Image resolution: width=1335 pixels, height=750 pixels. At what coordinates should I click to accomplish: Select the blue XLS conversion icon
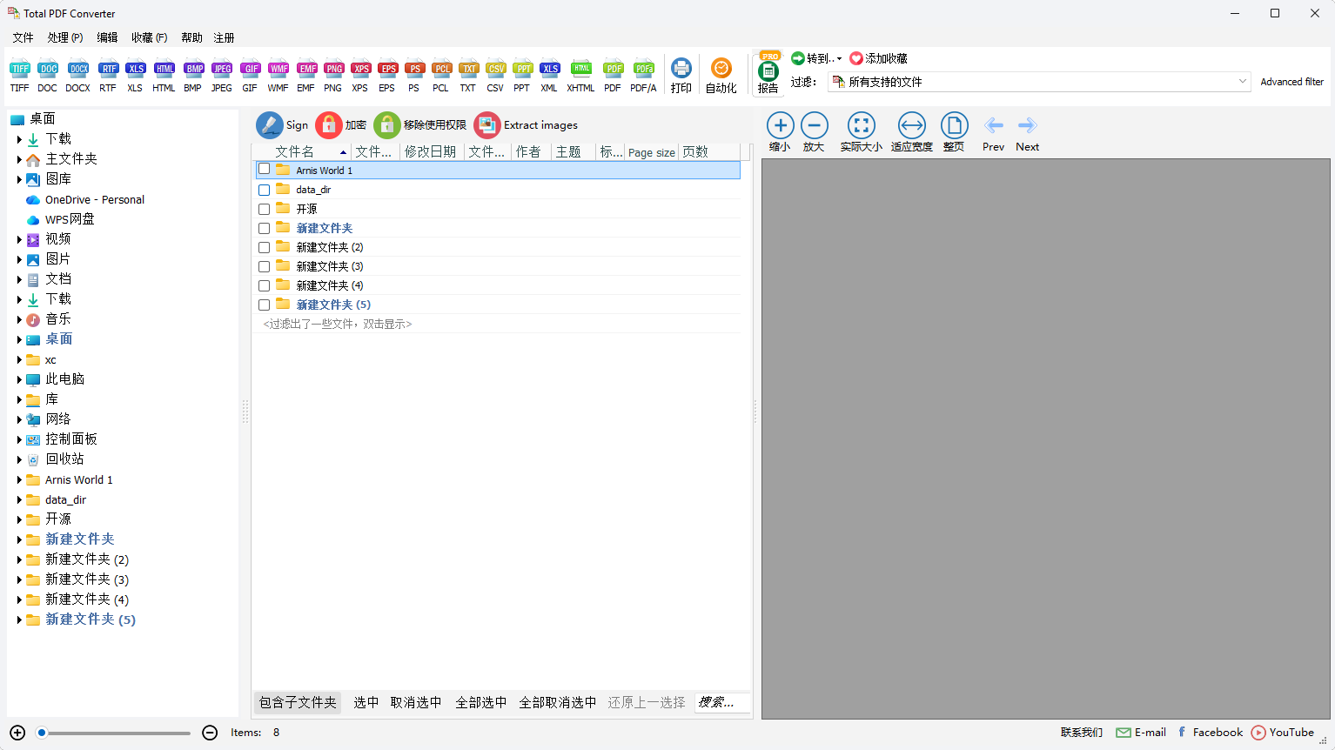(x=135, y=76)
